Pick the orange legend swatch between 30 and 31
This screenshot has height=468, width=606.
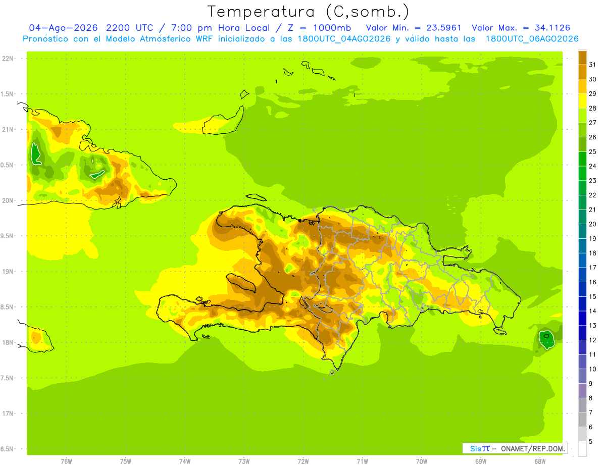[x=582, y=72]
